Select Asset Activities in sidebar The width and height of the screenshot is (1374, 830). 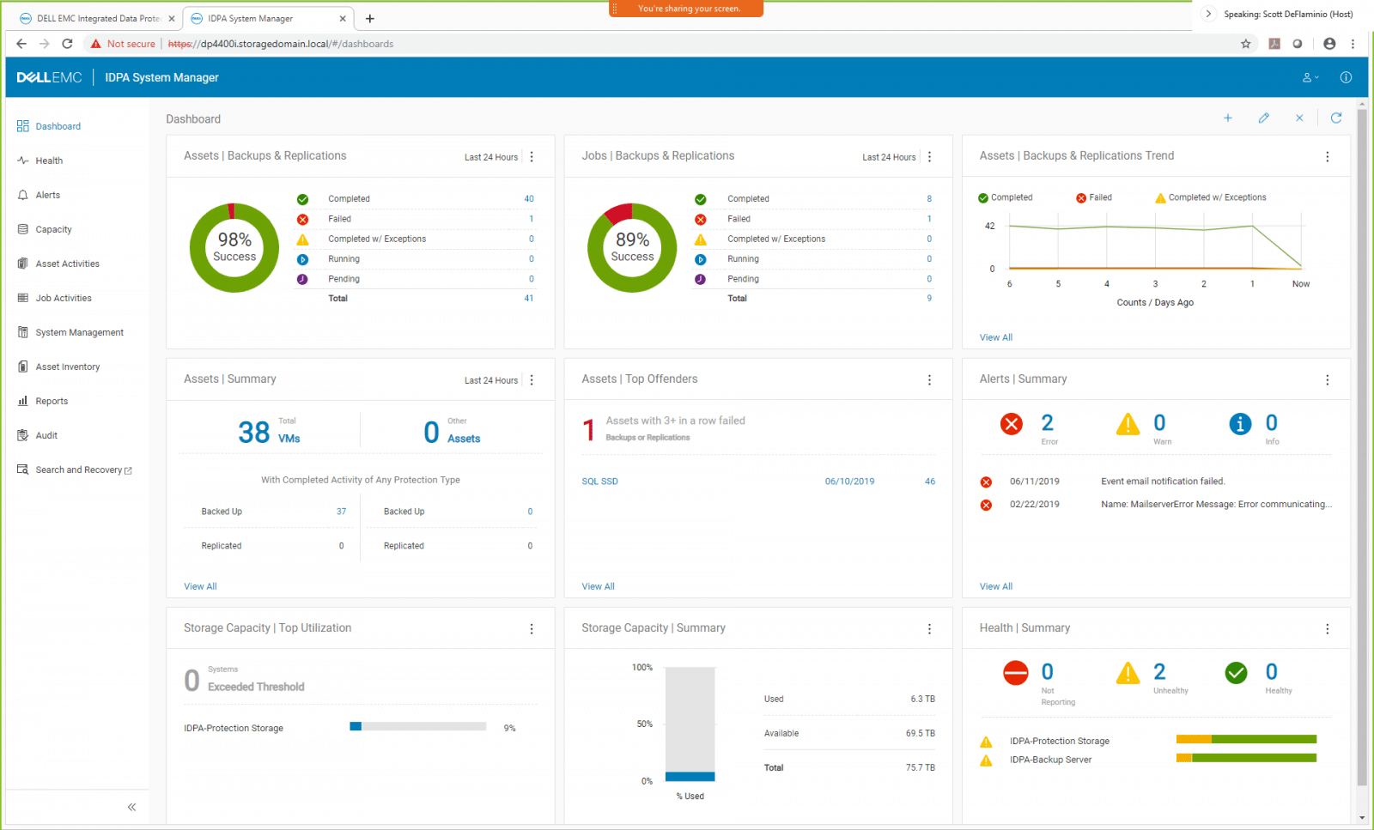pyautogui.click(x=58, y=264)
